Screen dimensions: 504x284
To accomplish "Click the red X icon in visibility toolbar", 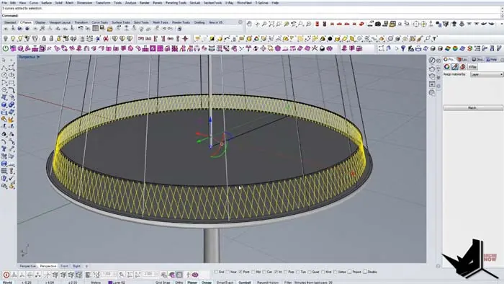I will tap(105, 39).
